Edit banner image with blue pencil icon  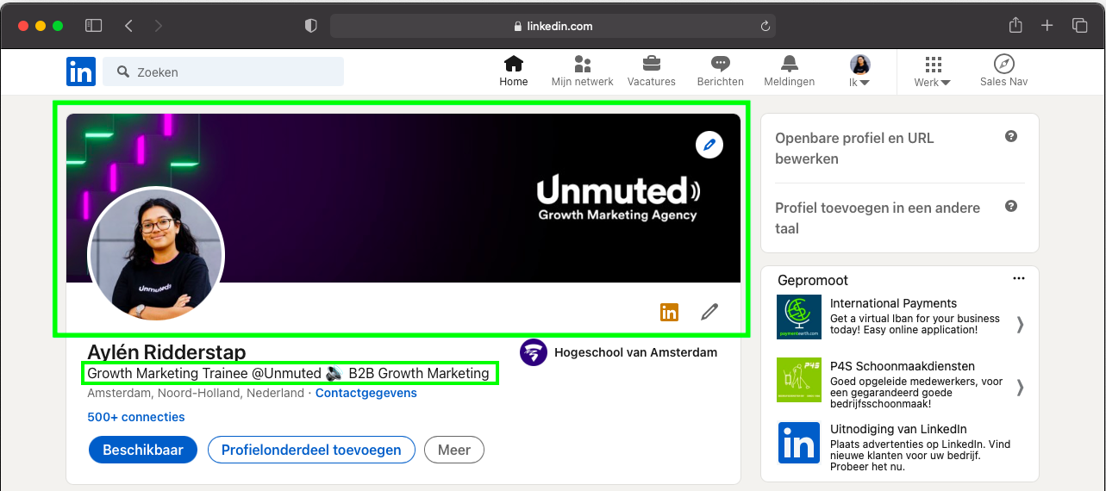pyautogui.click(x=709, y=145)
